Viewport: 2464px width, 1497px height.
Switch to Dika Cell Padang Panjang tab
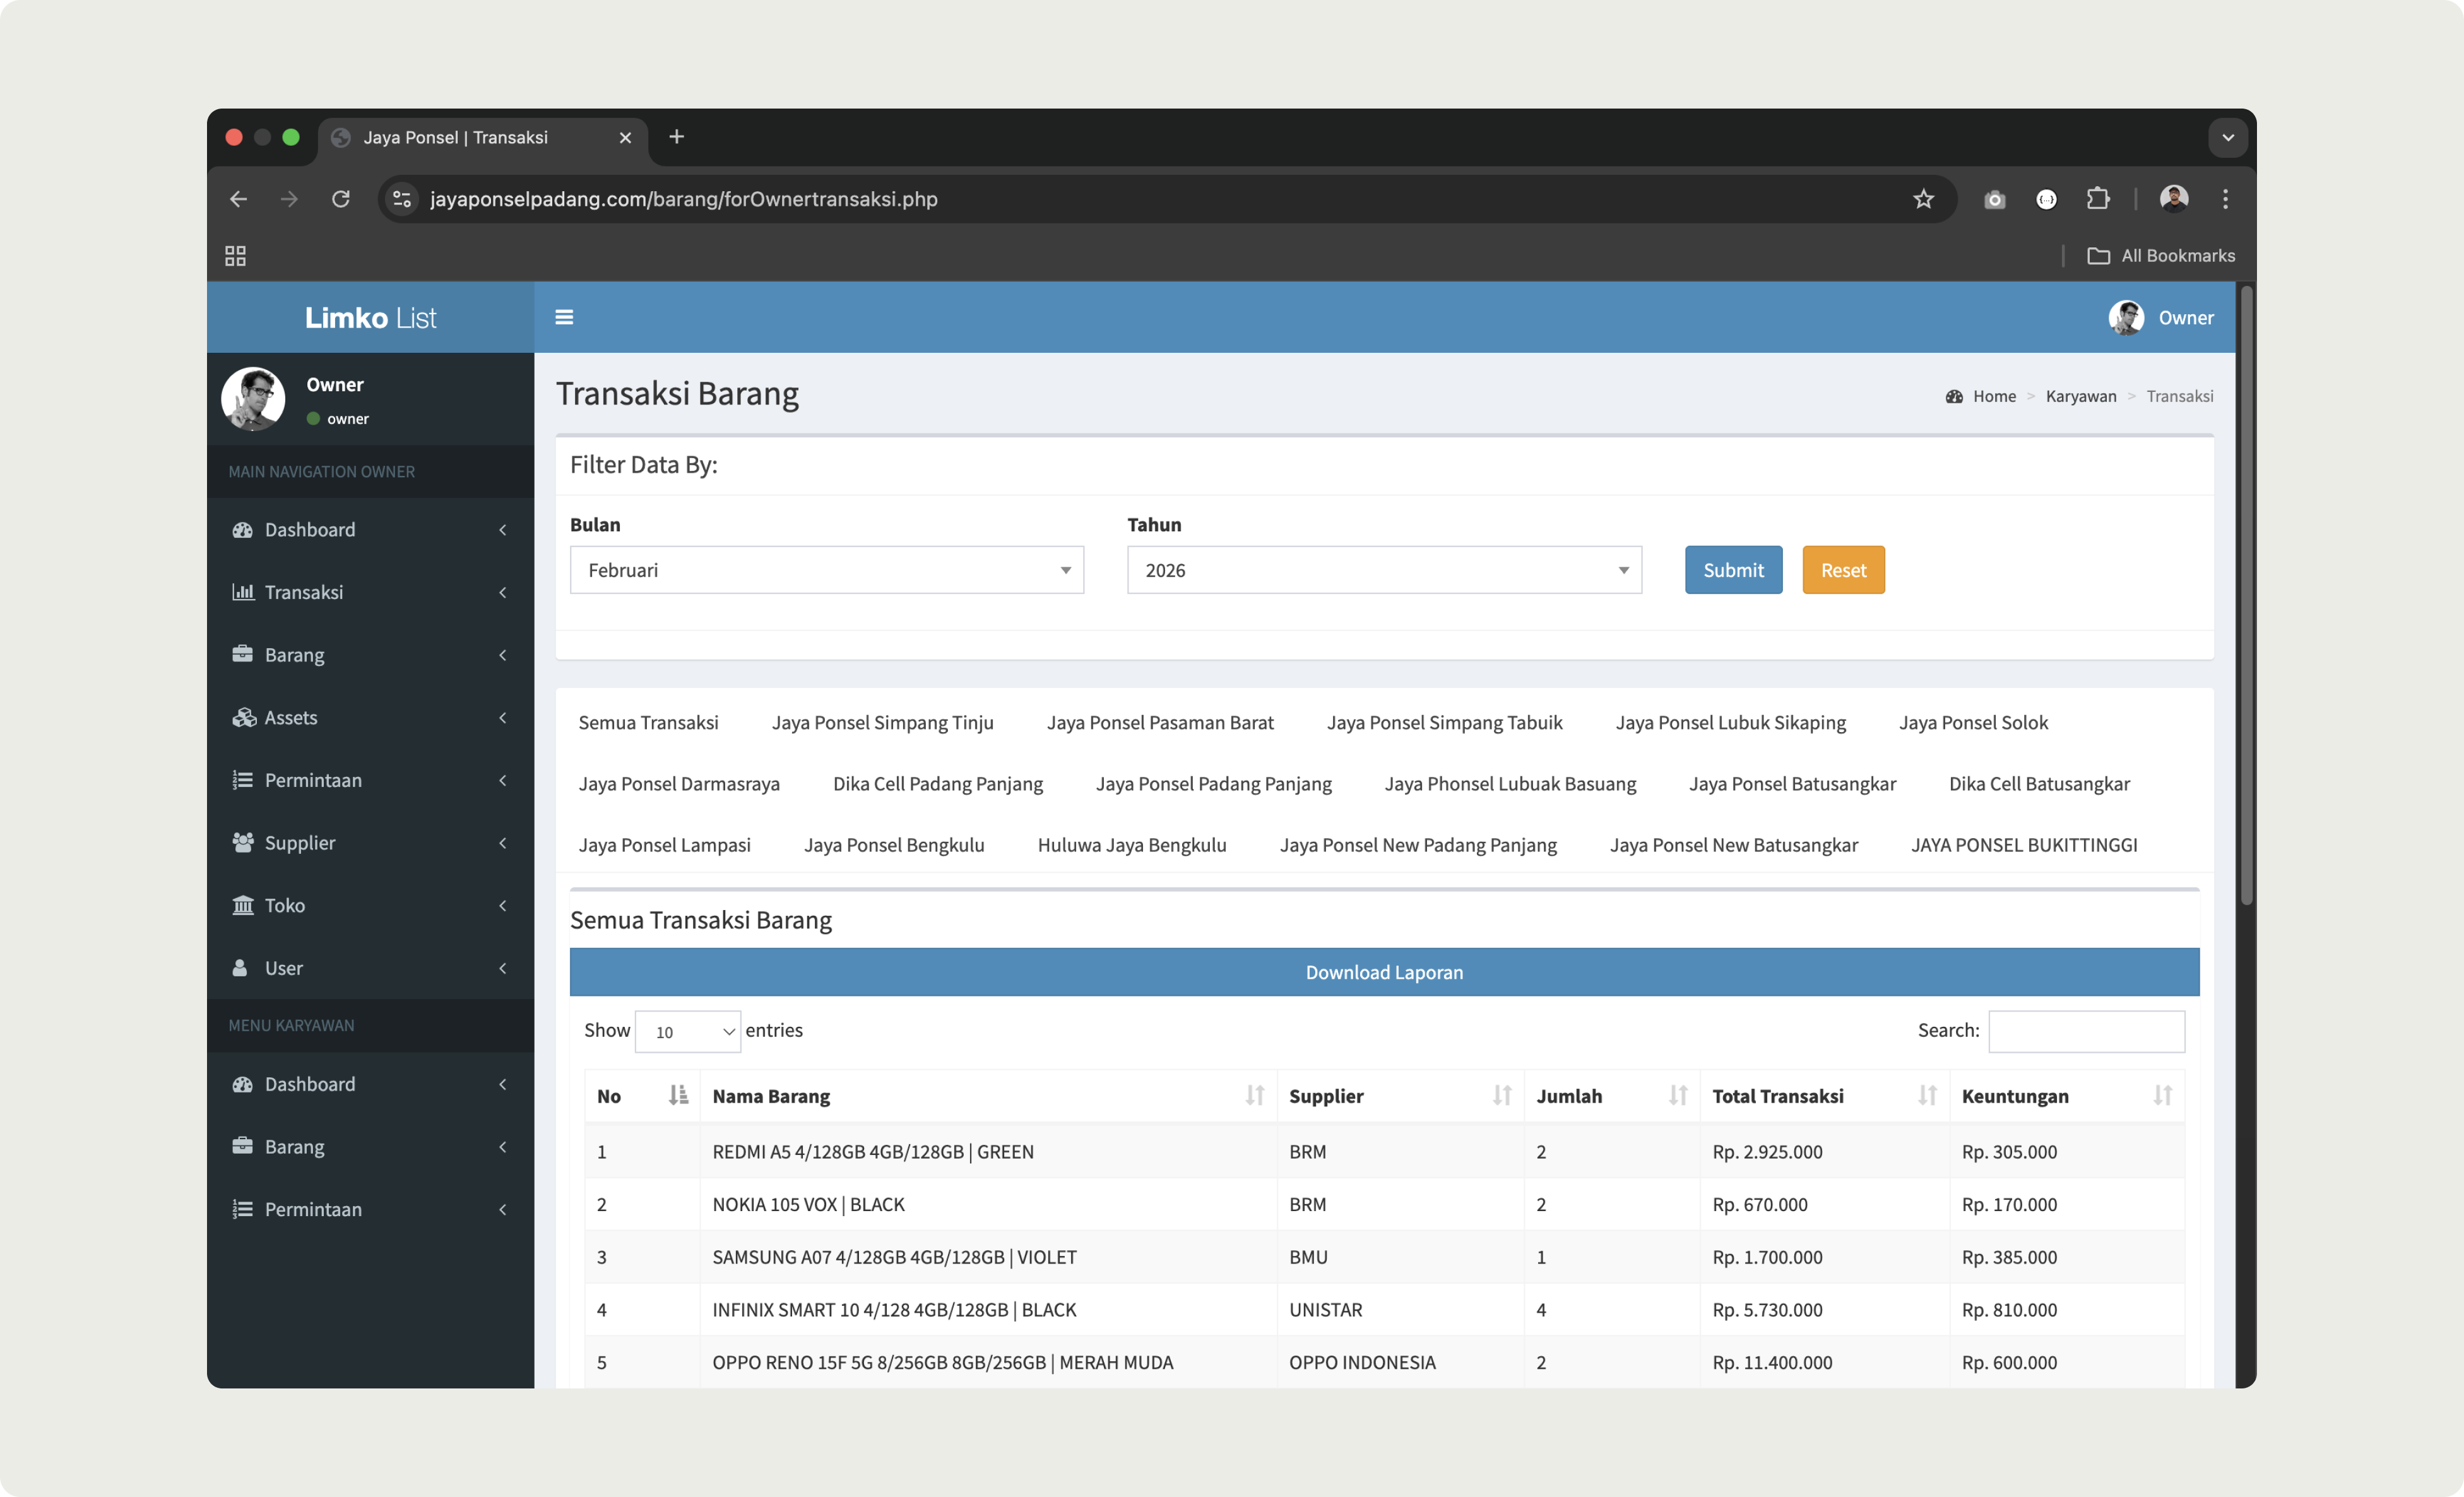pos(937,783)
